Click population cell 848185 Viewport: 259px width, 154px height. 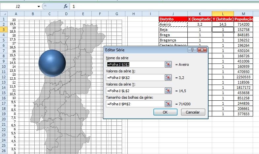coord(243,35)
